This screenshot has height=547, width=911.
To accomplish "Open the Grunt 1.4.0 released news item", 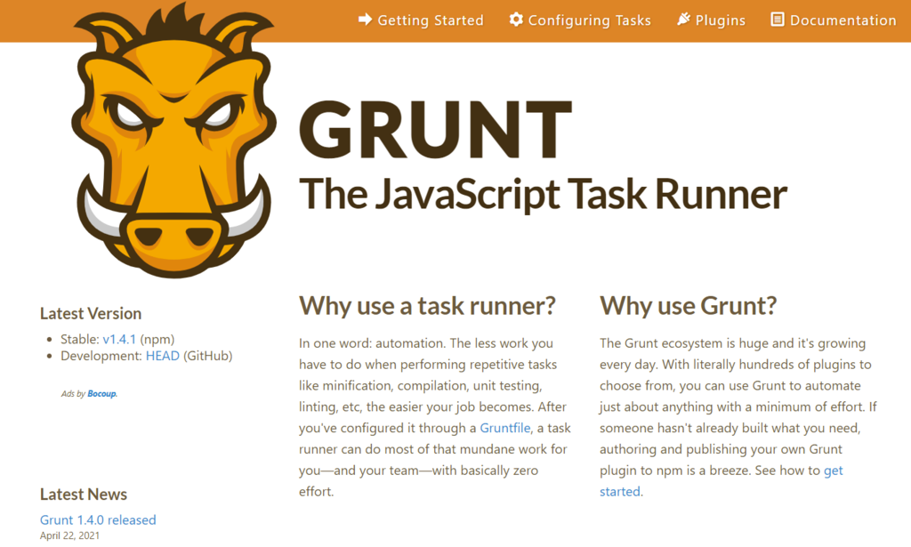I will [x=97, y=519].
